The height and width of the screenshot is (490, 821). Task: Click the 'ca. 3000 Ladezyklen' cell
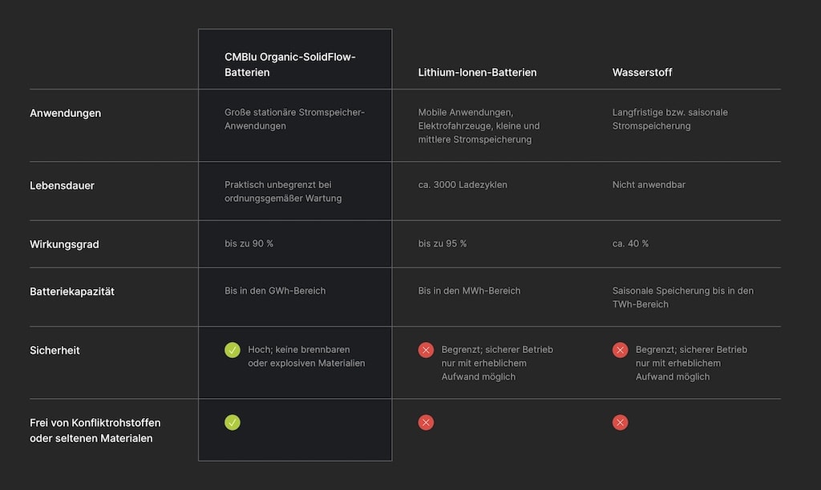tap(463, 185)
